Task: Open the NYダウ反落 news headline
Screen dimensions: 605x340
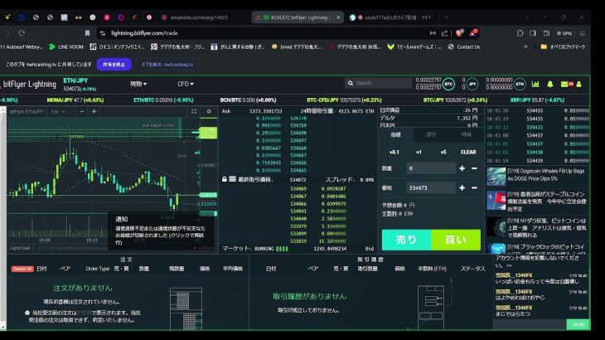Action: click(546, 228)
